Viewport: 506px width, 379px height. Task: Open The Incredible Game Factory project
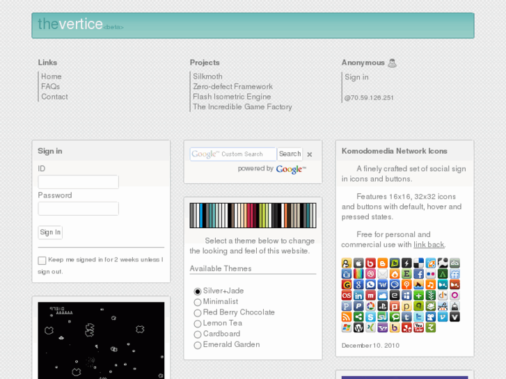tap(242, 107)
